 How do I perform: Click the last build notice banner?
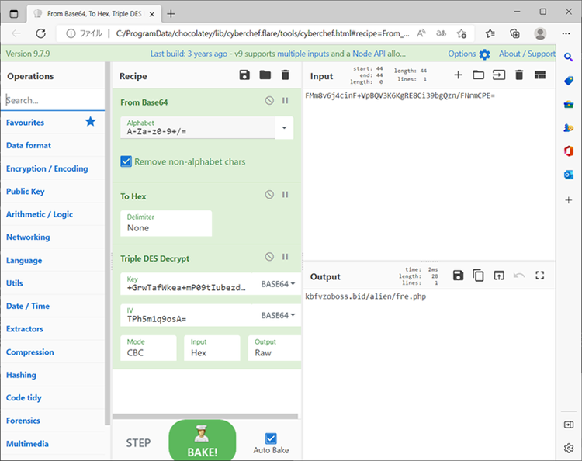[278, 54]
